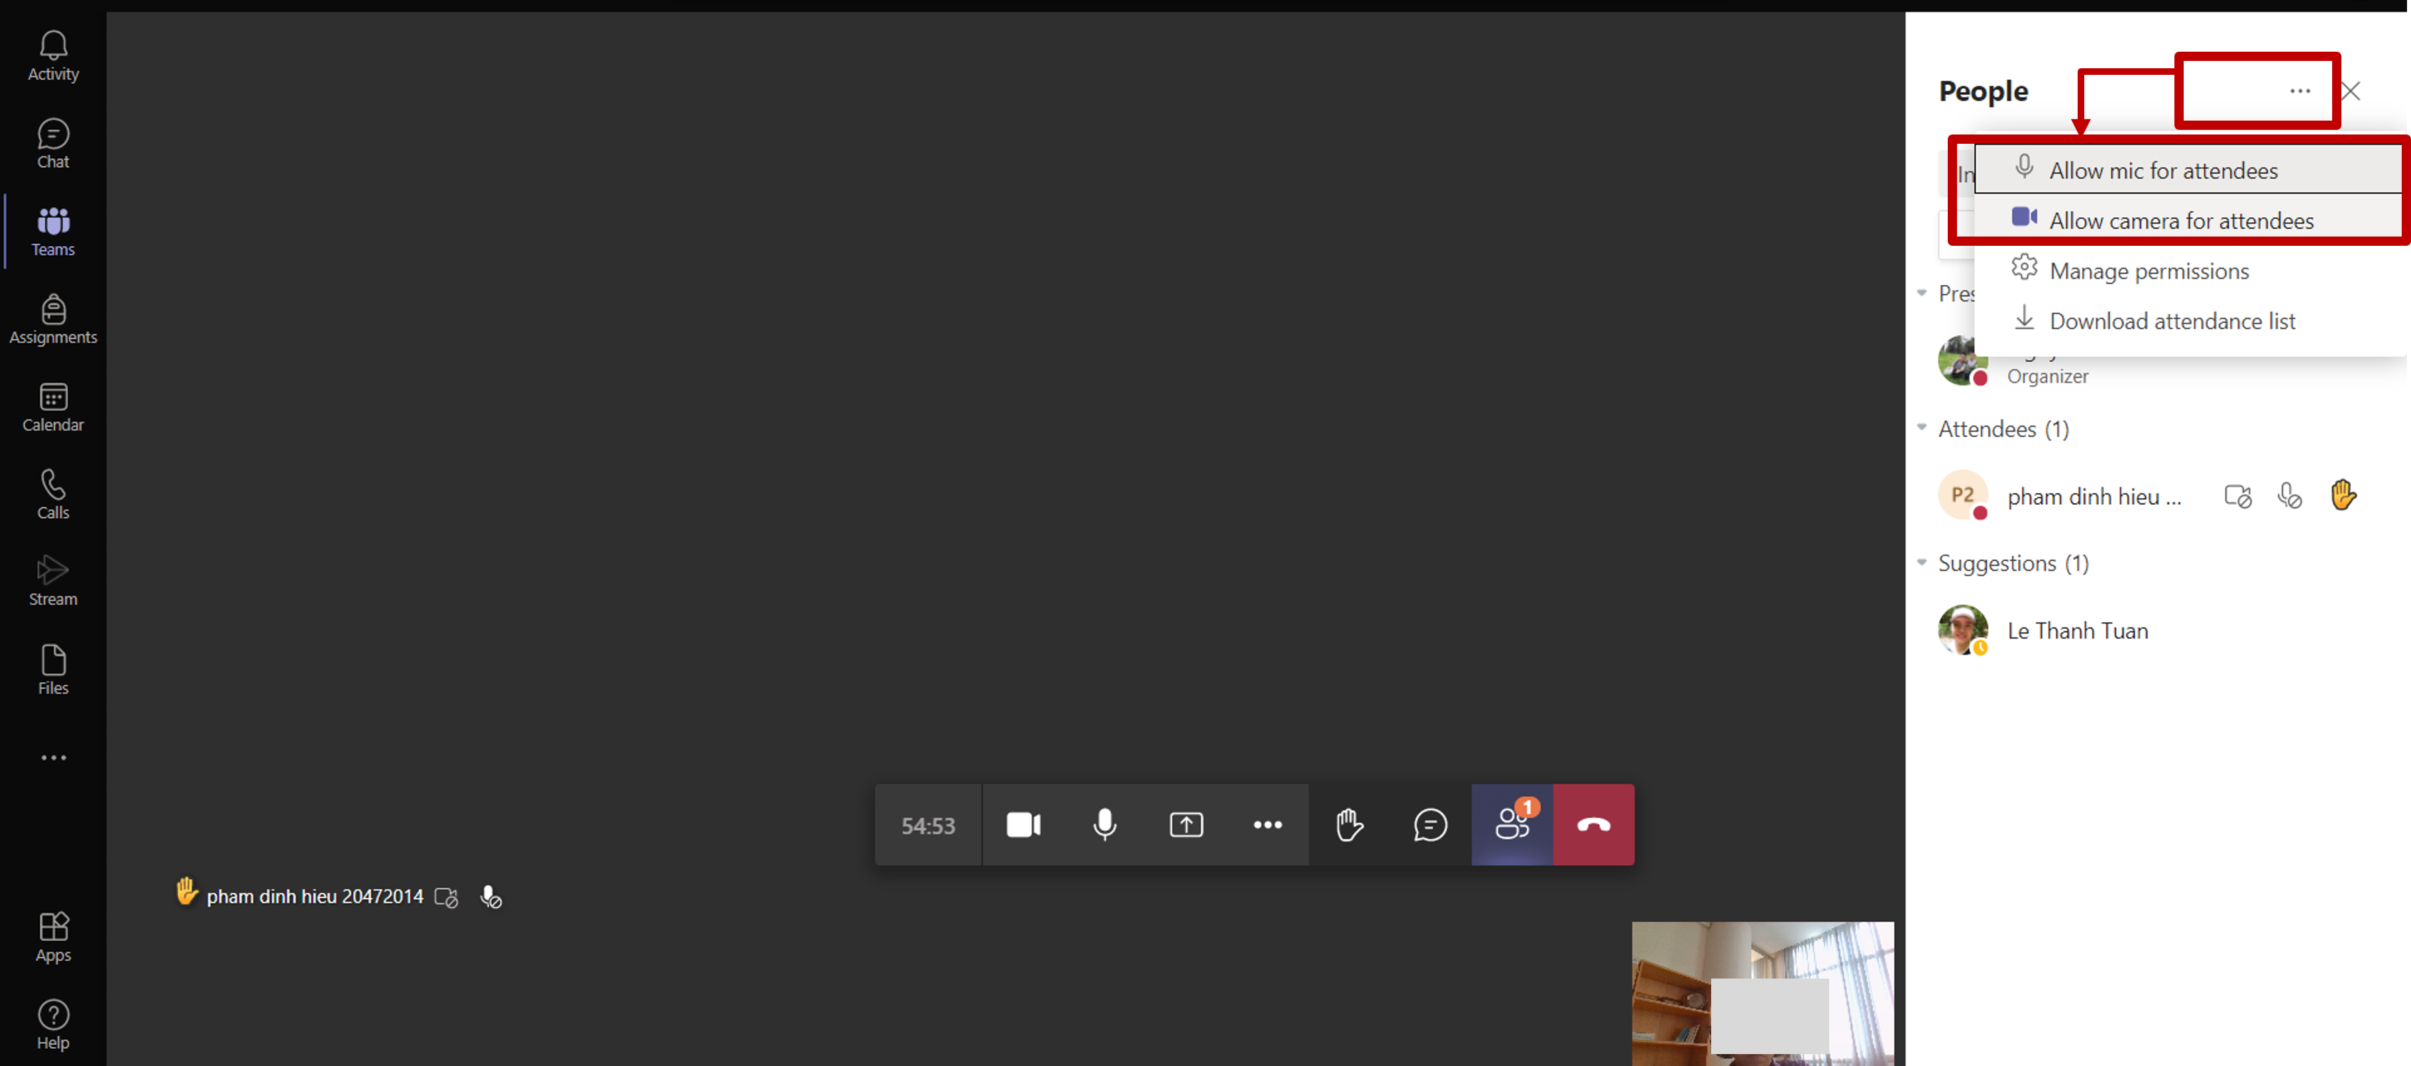Open the Apps store in sidebar

(x=52, y=937)
